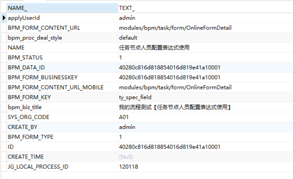Click the TEXT_ column header
The height and width of the screenshot is (179, 293).
[x=205, y=8]
